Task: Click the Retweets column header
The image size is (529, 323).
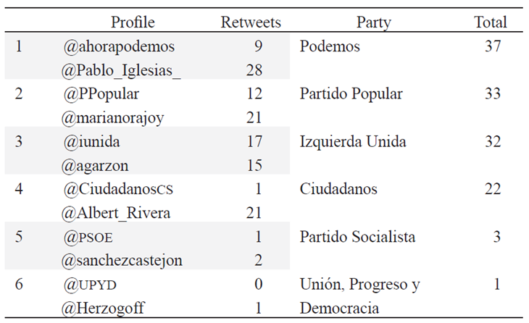Action: pos(251,22)
